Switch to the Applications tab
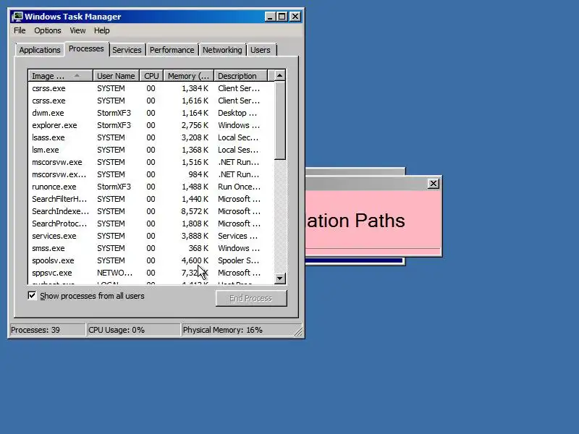The width and height of the screenshot is (579, 434). [x=40, y=50]
